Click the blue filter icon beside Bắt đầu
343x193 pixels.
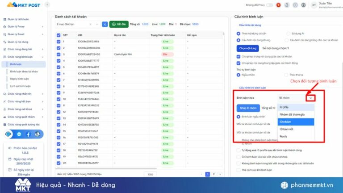point(105,24)
